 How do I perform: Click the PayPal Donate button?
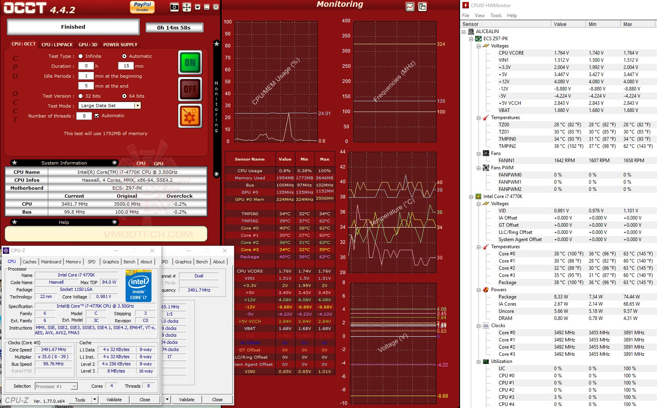[x=142, y=7]
